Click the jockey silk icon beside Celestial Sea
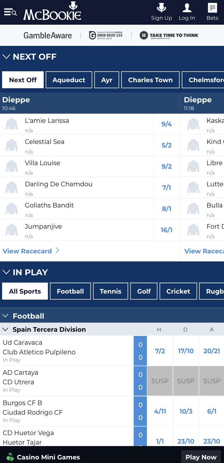 tap(11, 145)
